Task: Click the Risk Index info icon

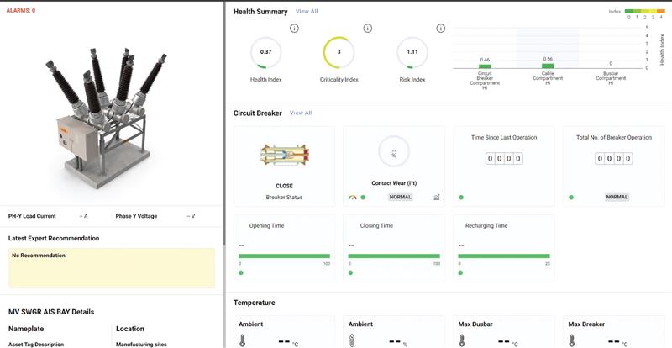Action: tap(440, 29)
